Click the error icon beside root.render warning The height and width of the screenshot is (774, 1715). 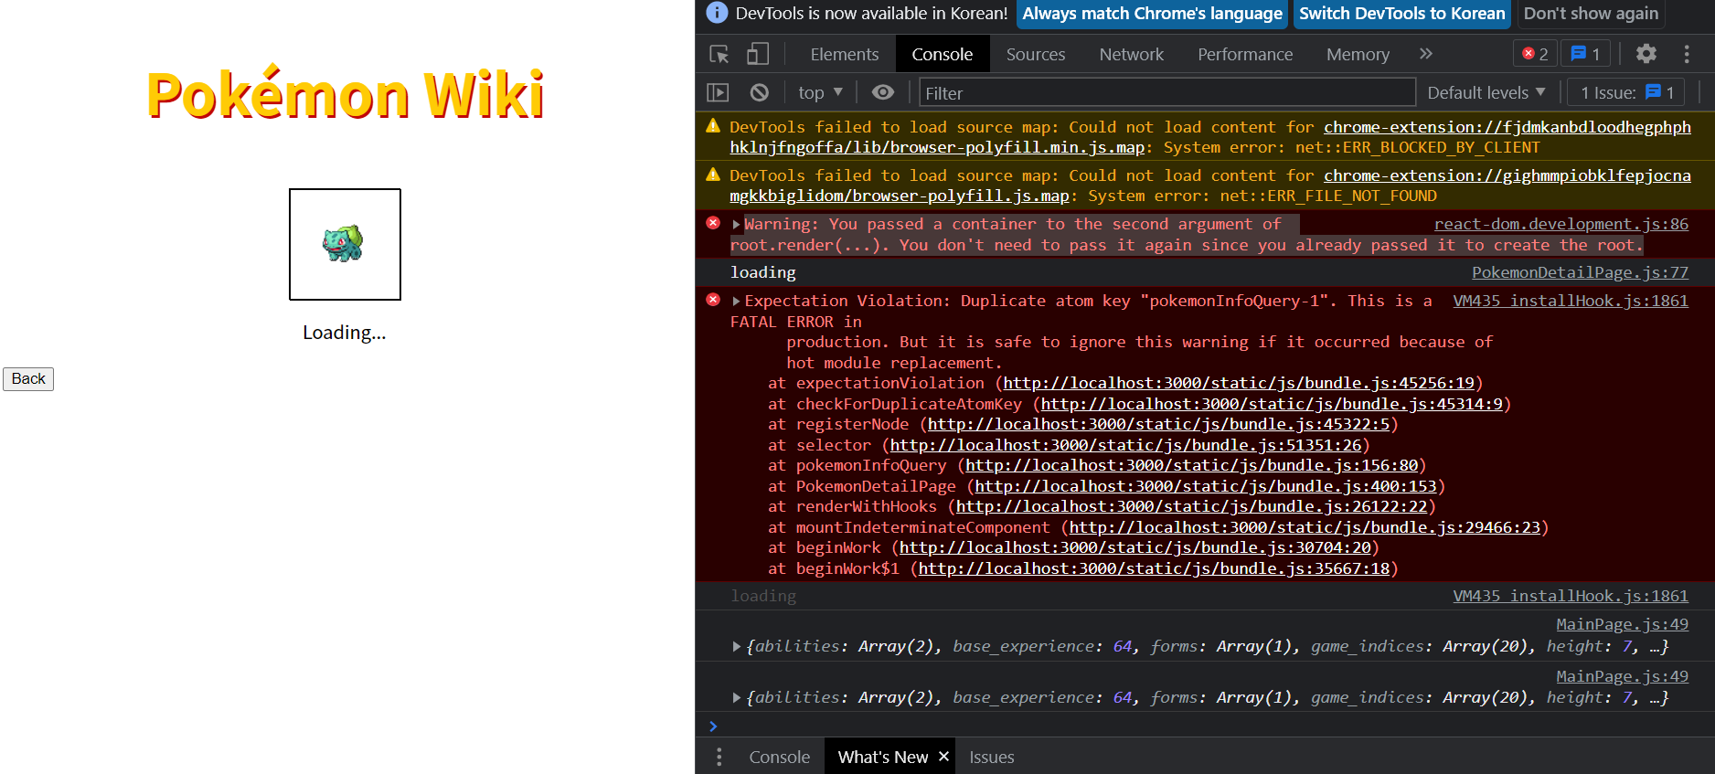point(713,223)
